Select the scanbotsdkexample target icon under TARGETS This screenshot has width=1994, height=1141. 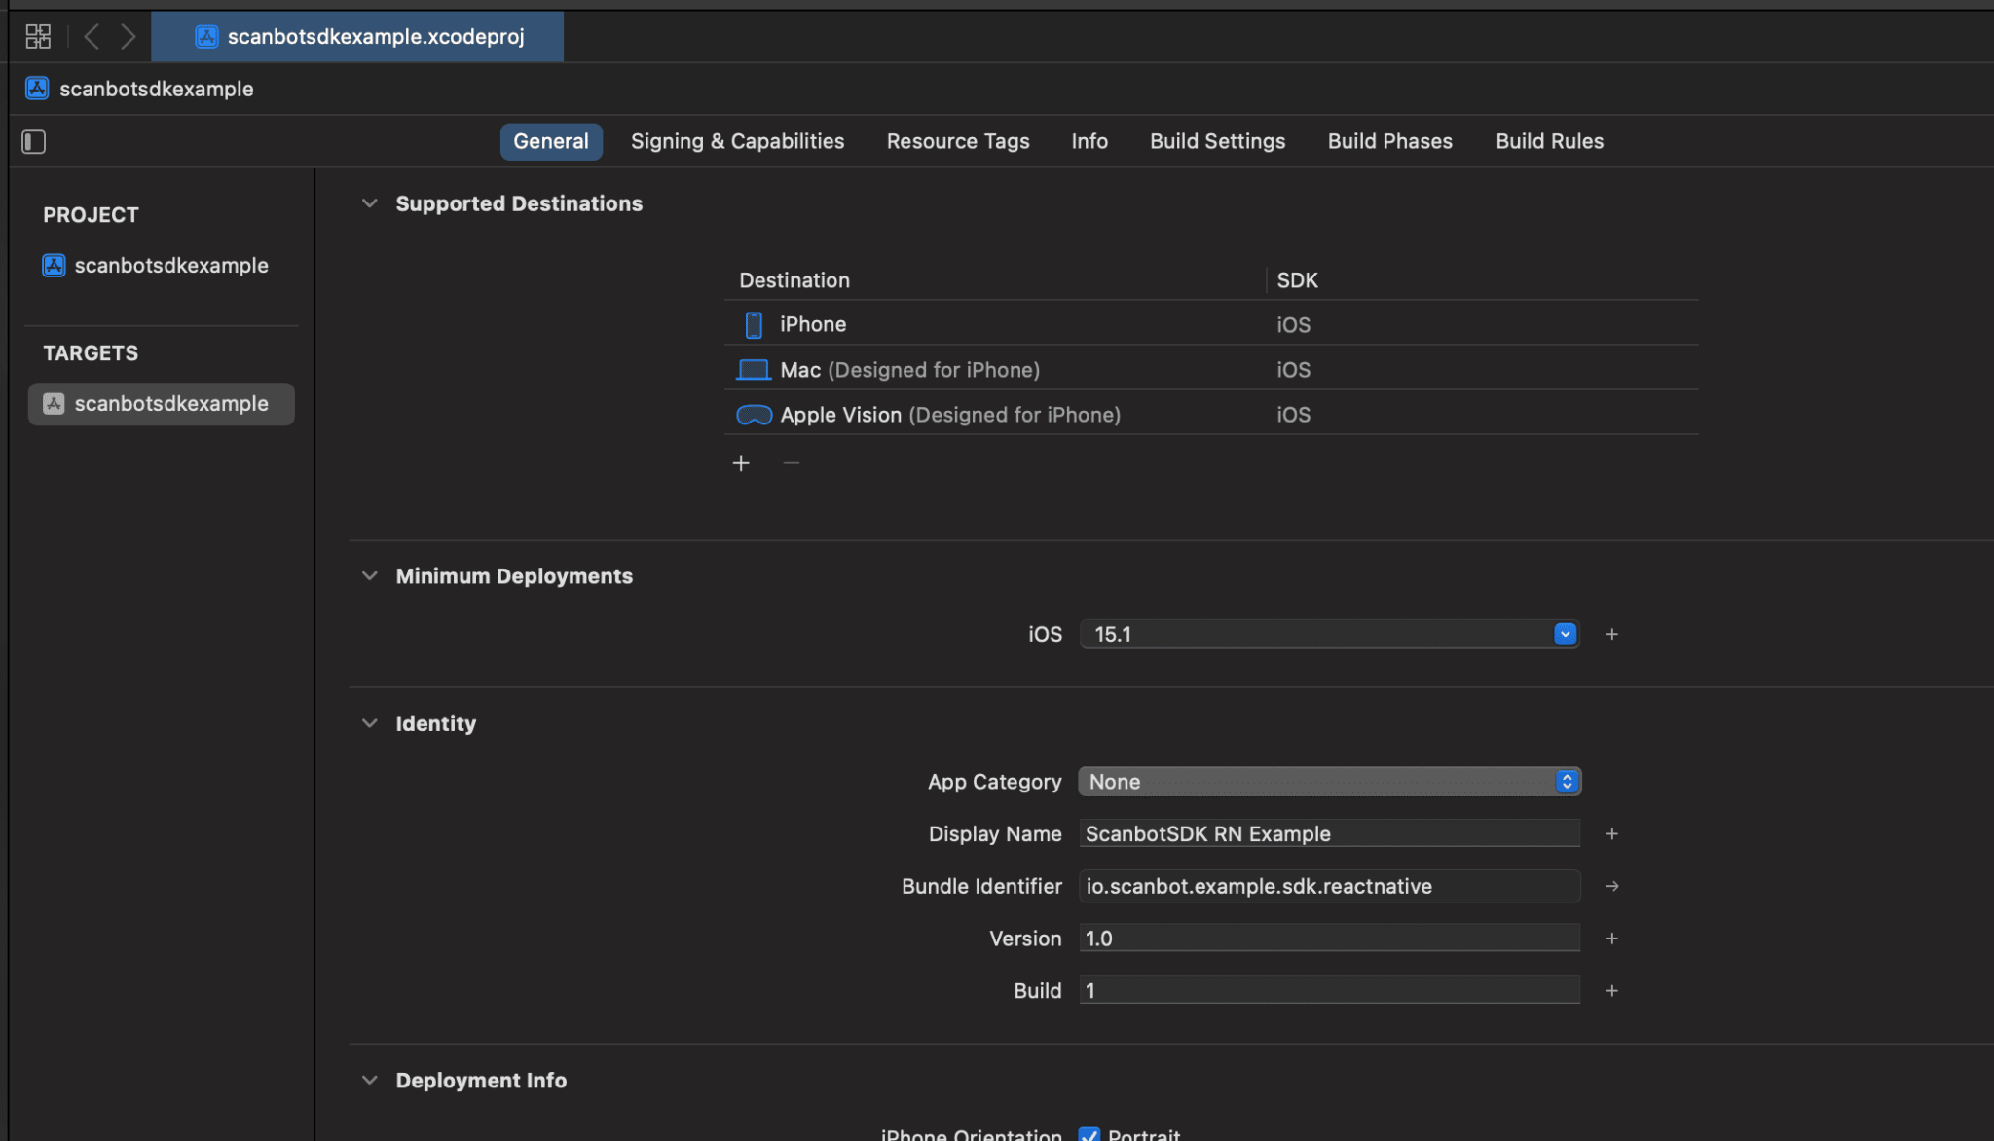(x=54, y=403)
